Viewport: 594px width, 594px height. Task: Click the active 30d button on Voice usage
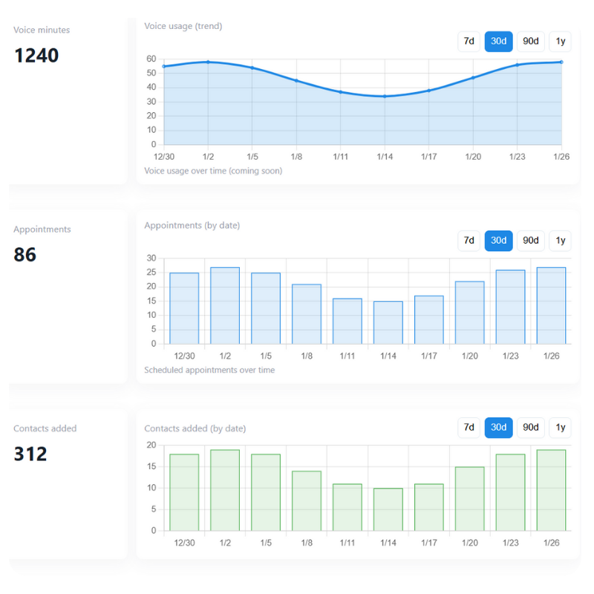point(498,42)
